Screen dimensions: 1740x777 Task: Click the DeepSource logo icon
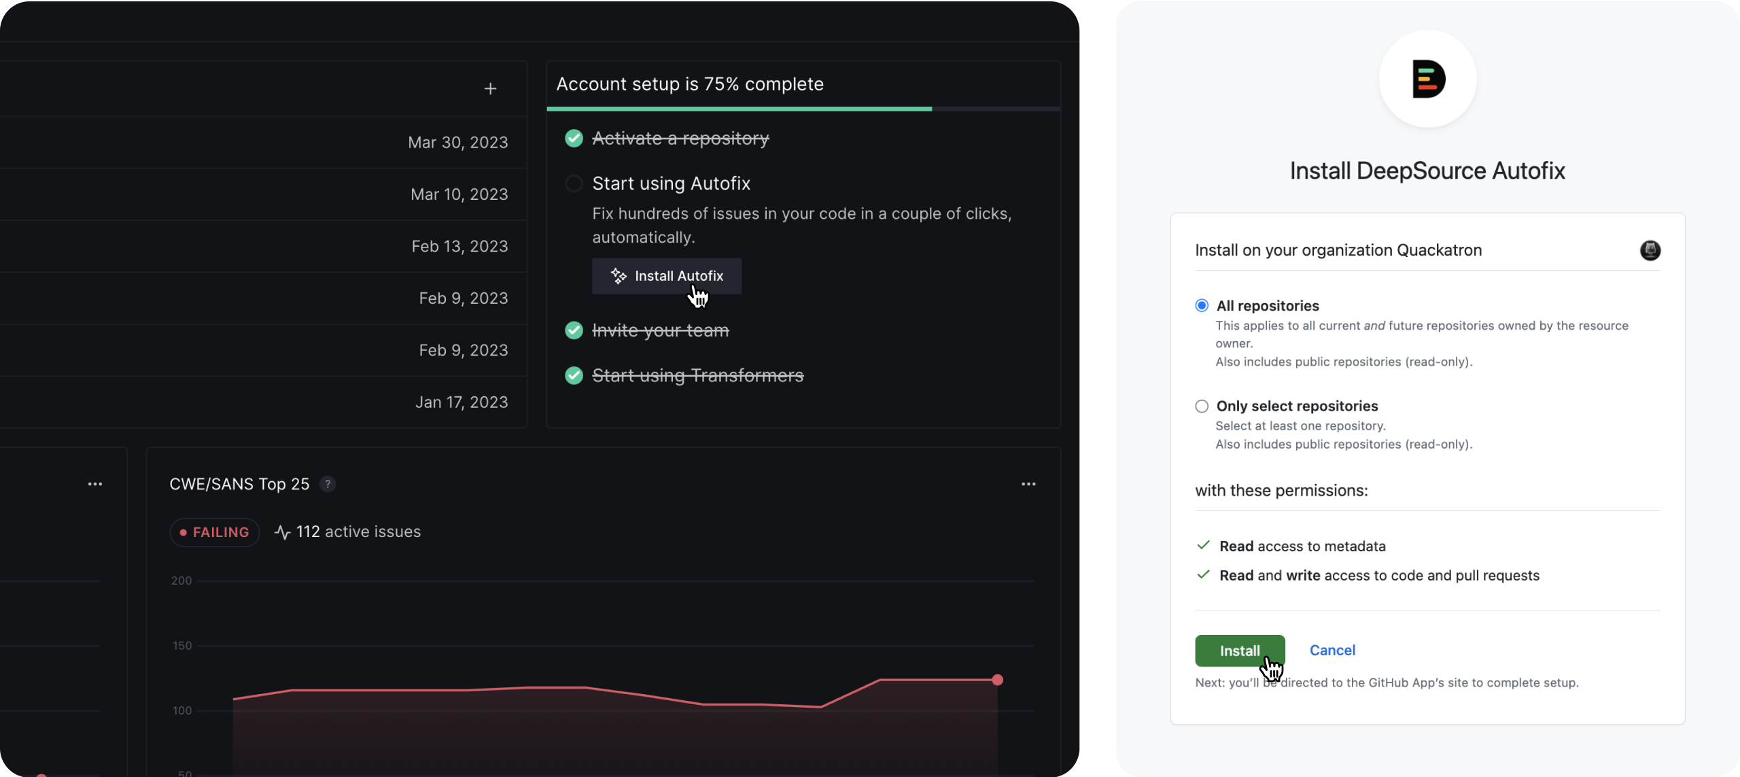point(1427,79)
